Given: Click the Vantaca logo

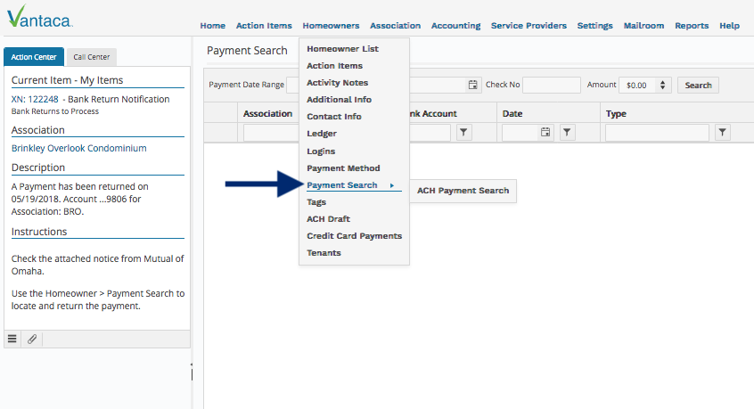Looking at the screenshot, I should [39, 16].
